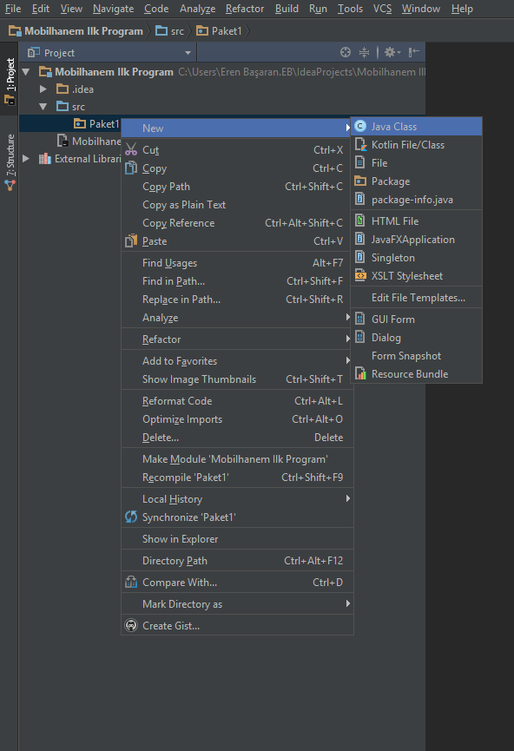The width and height of the screenshot is (514, 751).
Task: Open the 7: Structure tool window tab
Action: (x=10, y=161)
